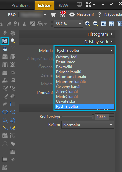
Task: Select the pan hand tool
Action: (x=5, y=49)
